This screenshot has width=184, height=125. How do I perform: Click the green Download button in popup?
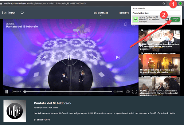tap(175, 19)
